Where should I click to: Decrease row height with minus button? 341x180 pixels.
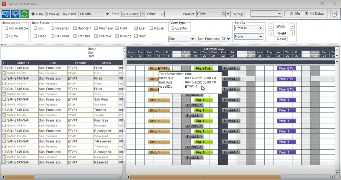click(271, 33)
